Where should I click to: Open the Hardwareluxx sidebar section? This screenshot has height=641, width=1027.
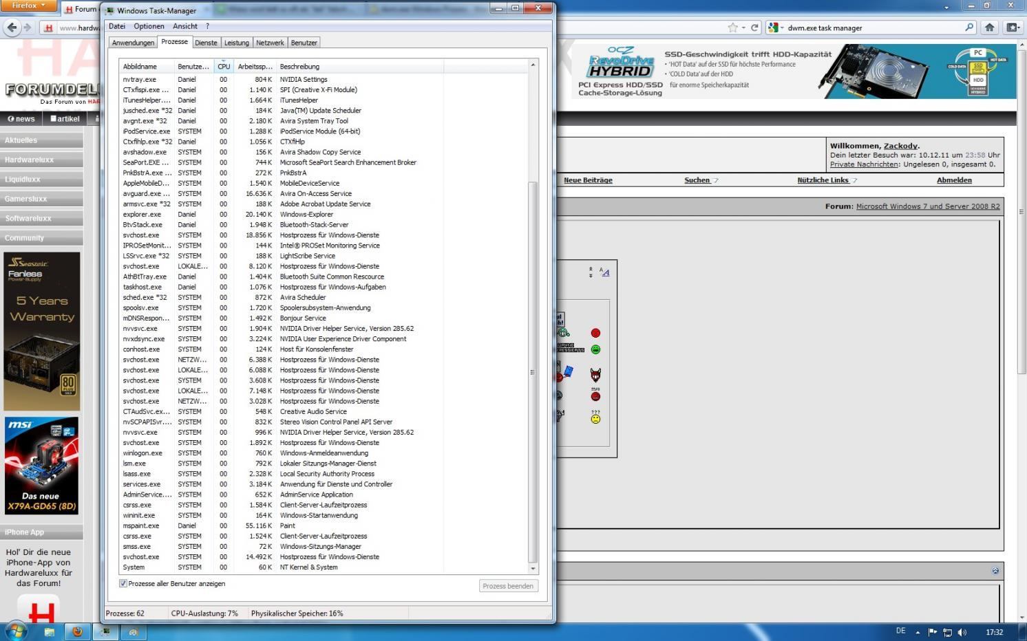click(x=41, y=160)
